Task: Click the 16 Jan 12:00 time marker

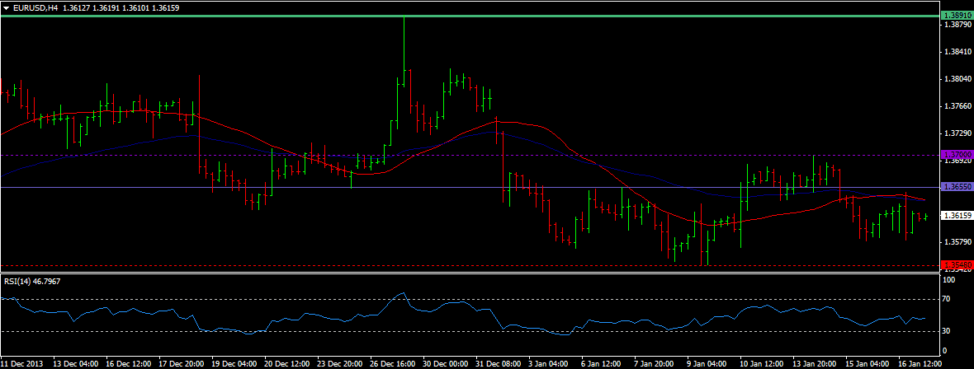Action: [919, 362]
